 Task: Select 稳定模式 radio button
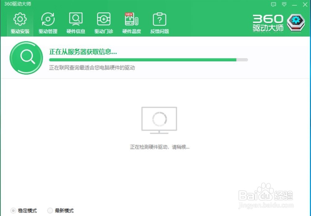pyautogui.click(x=13, y=210)
